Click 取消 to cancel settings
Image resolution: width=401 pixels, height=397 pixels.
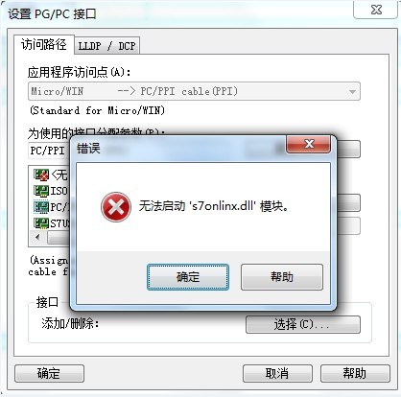point(277,373)
